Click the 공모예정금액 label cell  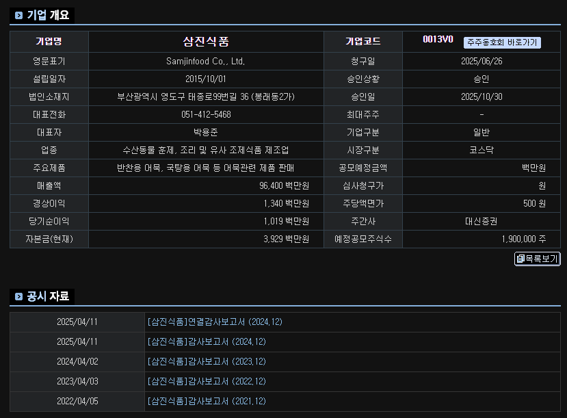point(363,168)
